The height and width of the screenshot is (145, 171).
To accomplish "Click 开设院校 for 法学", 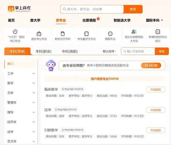I will (x=156, y=110).
